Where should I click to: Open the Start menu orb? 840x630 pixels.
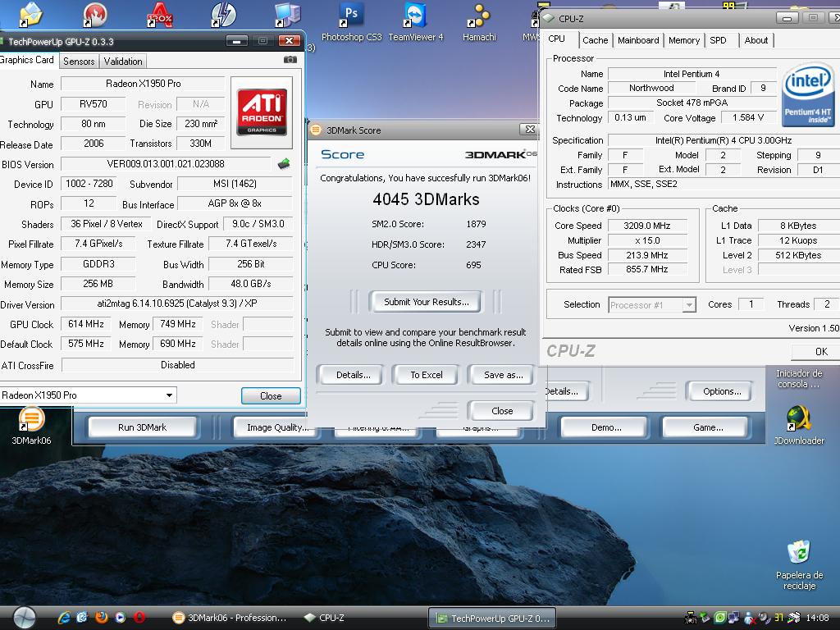tap(24, 618)
